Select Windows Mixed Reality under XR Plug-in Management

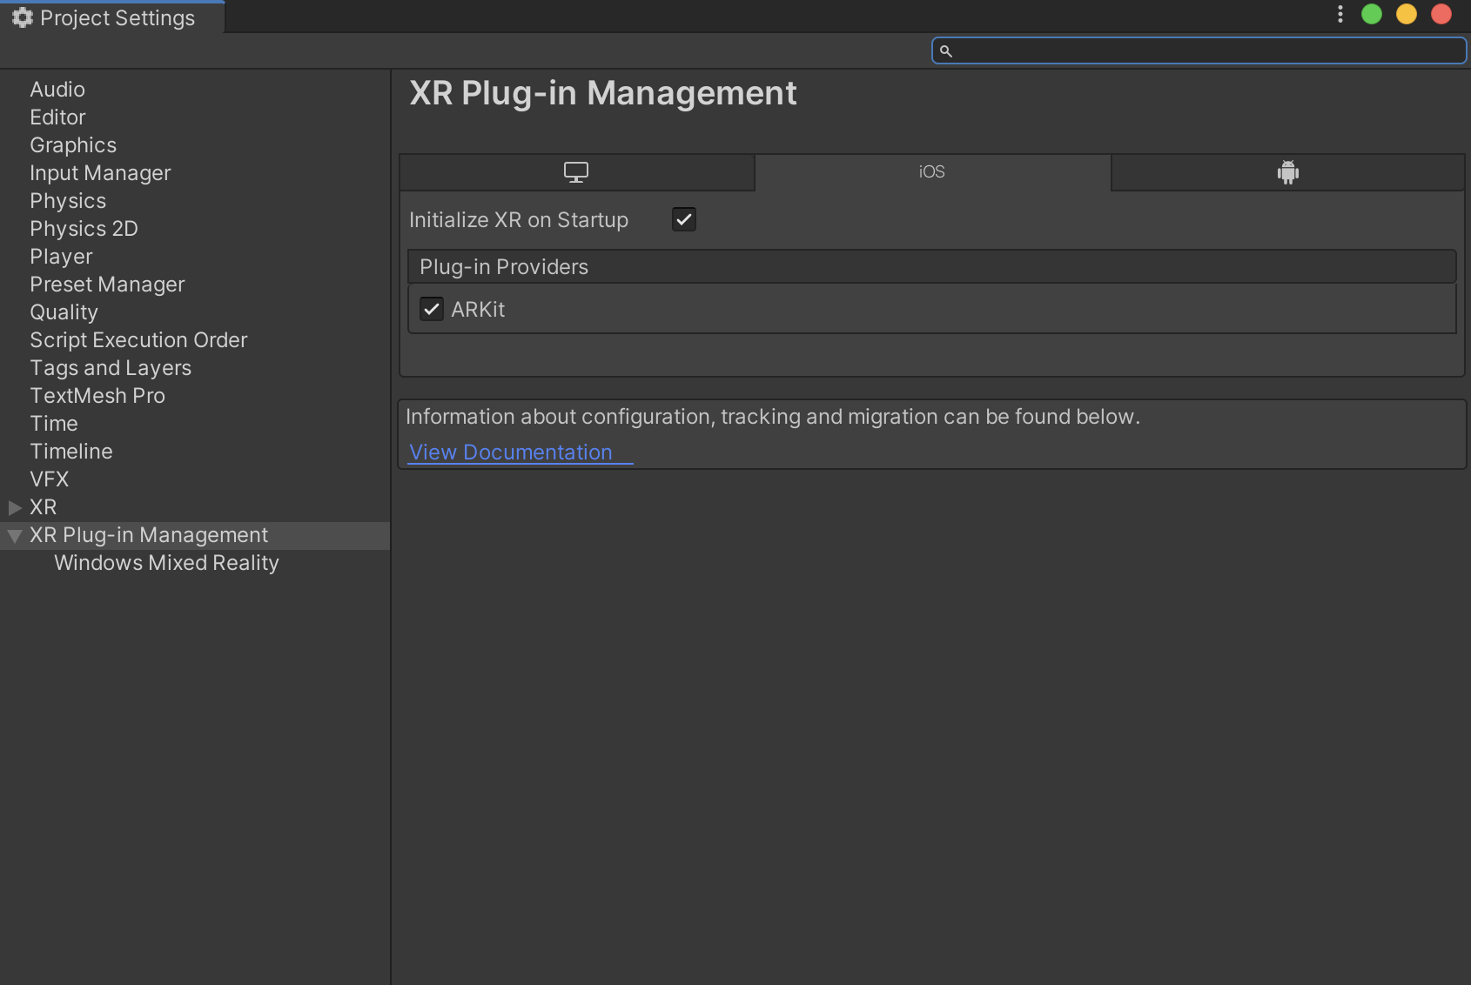click(x=166, y=562)
